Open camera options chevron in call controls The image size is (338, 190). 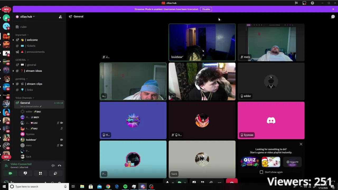[185, 182]
